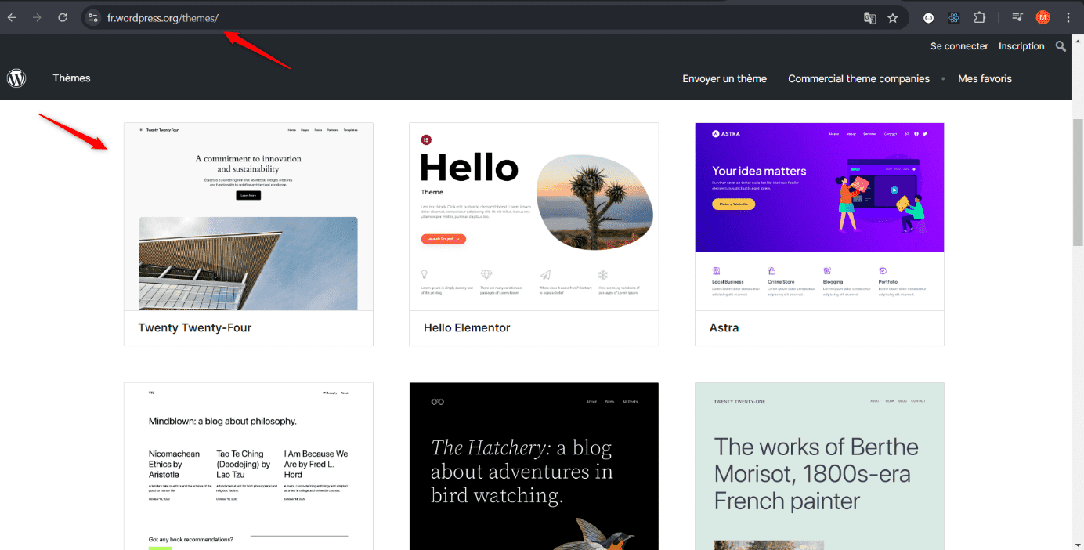1084x550 pixels.
Task: Click the browser forward arrow
Action: (37, 17)
